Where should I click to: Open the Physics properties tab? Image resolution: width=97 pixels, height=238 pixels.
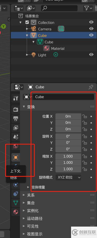tap(16, 185)
